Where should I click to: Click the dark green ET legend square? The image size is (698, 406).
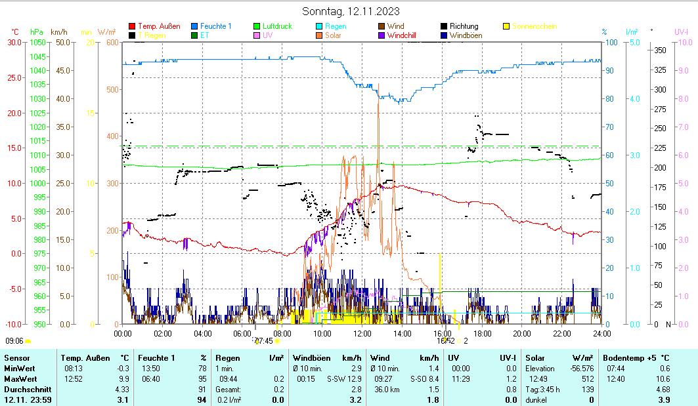click(x=194, y=35)
